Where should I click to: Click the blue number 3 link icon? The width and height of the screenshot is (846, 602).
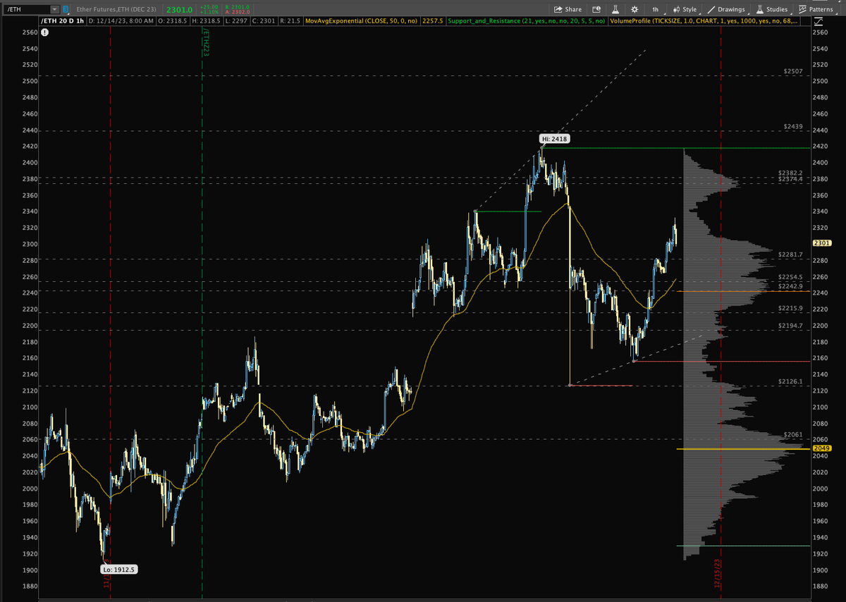66,9
